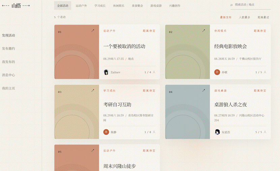Viewport: 280px width, 171px height.
Task: Open the green thumbnail of card 02
Action: [x=188, y=52]
